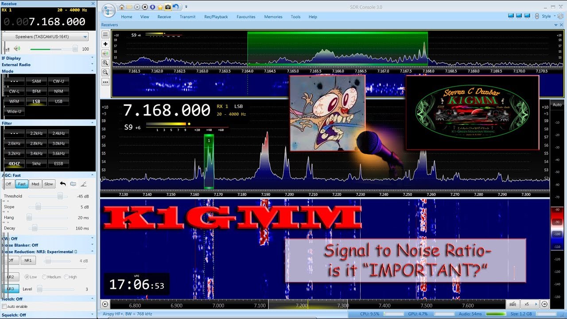Click the Auto button above level scale

(557, 105)
